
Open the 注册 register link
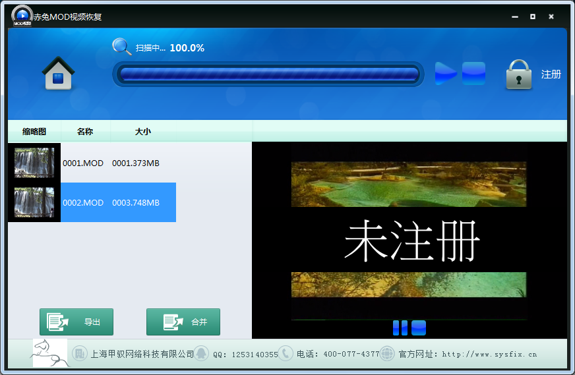[x=551, y=74]
